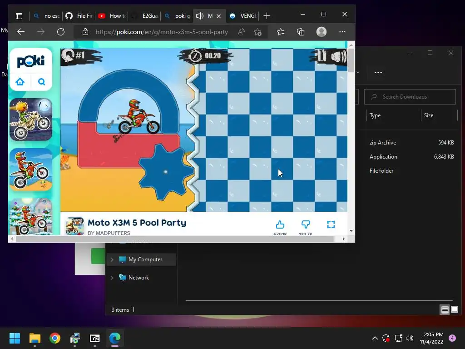The image size is (465, 349).
Task: Open Google Chrome from the taskbar
Action: (55, 338)
